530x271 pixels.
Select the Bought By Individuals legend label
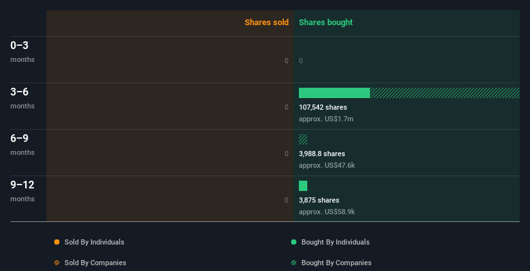pos(335,242)
